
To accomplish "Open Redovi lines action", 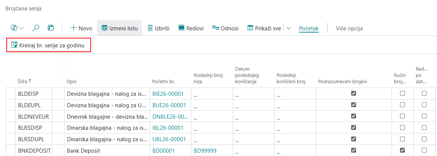I will point(191,28).
